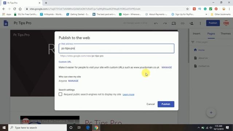The width and height of the screenshot is (233, 131).
Task: Open the Sites More options menu
Action: [200, 23]
